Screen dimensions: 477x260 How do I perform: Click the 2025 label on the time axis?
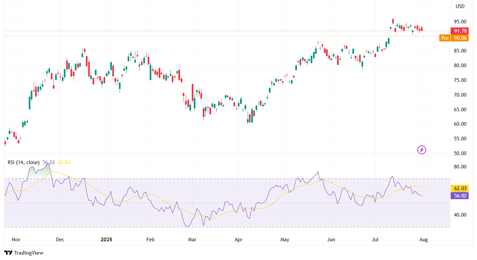click(x=106, y=240)
